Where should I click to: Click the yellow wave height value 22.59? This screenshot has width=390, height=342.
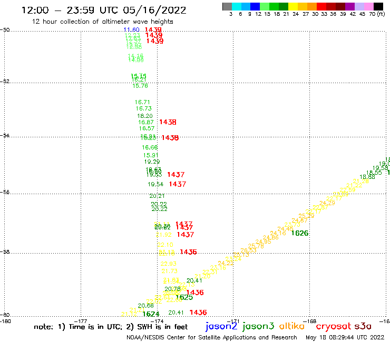347,190
